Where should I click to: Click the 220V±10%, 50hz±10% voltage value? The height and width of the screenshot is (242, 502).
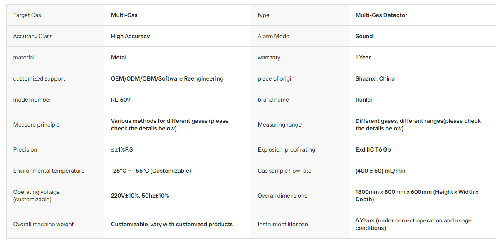(x=140, y=196)
